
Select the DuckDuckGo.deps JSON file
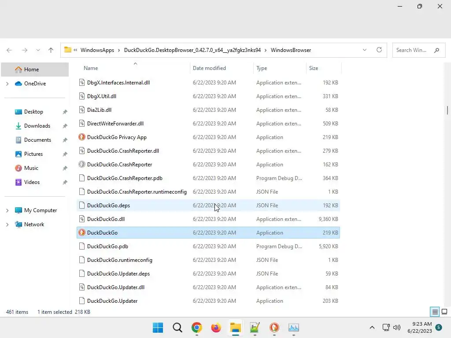click(x=208, y=205)
